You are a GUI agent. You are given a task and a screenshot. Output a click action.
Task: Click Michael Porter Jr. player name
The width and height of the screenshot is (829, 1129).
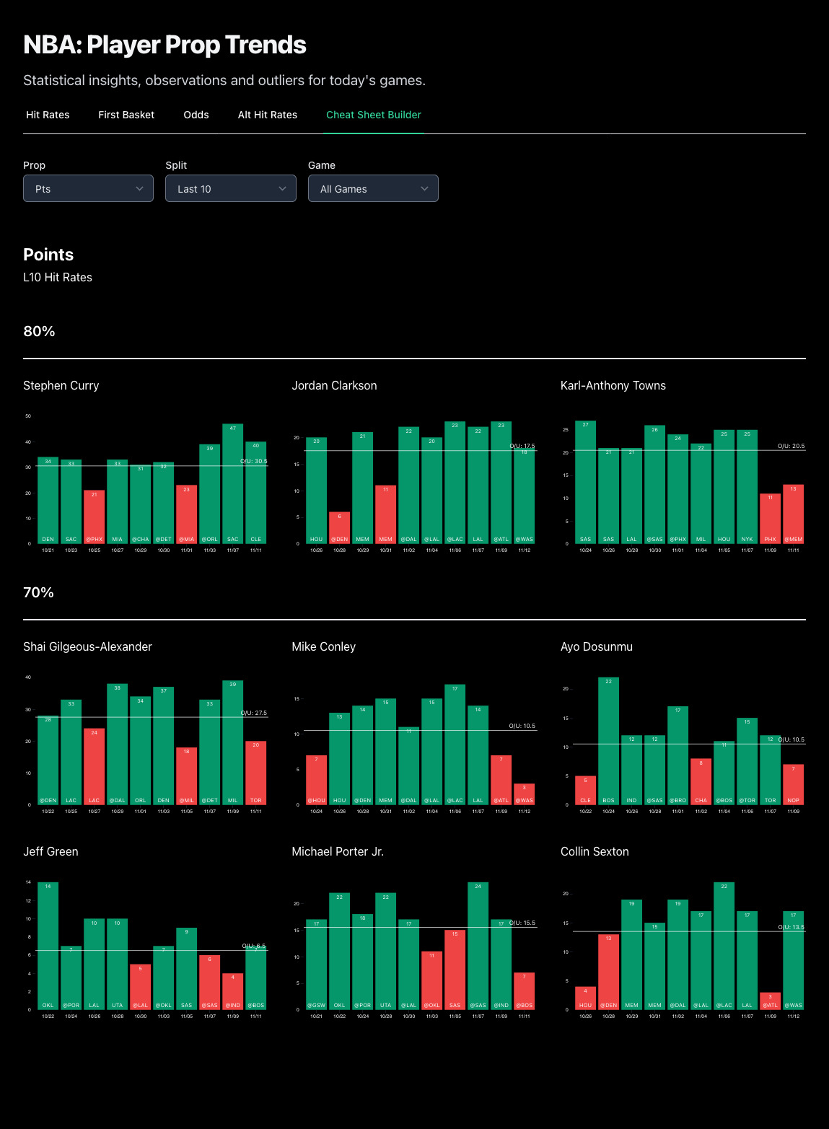[x=338, y=851]
